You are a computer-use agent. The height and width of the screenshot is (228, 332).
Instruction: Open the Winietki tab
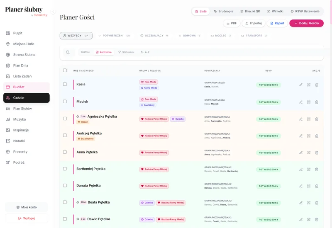click(275, 11)
